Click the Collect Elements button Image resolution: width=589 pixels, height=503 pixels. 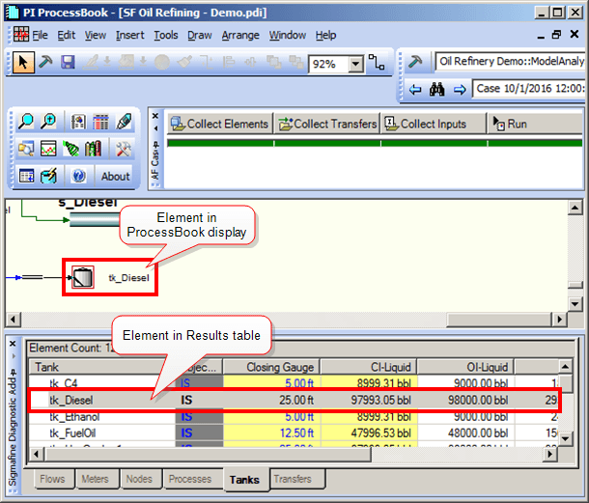pos(220,124)
